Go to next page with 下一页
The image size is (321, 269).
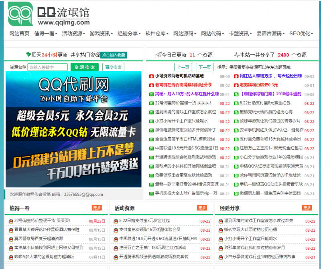[205, 67]
